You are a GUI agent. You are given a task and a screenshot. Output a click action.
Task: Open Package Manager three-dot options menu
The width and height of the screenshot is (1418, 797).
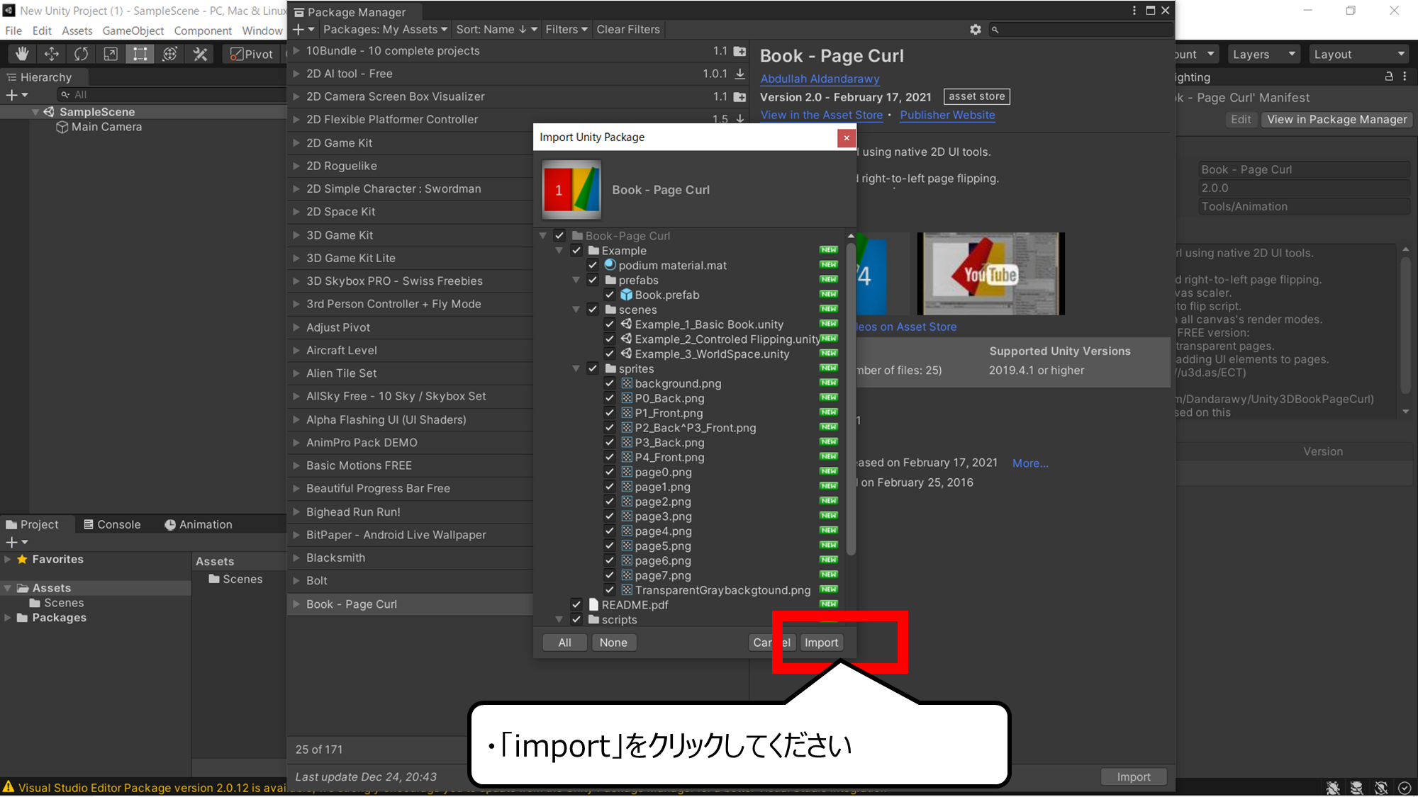click(1134, 11)
